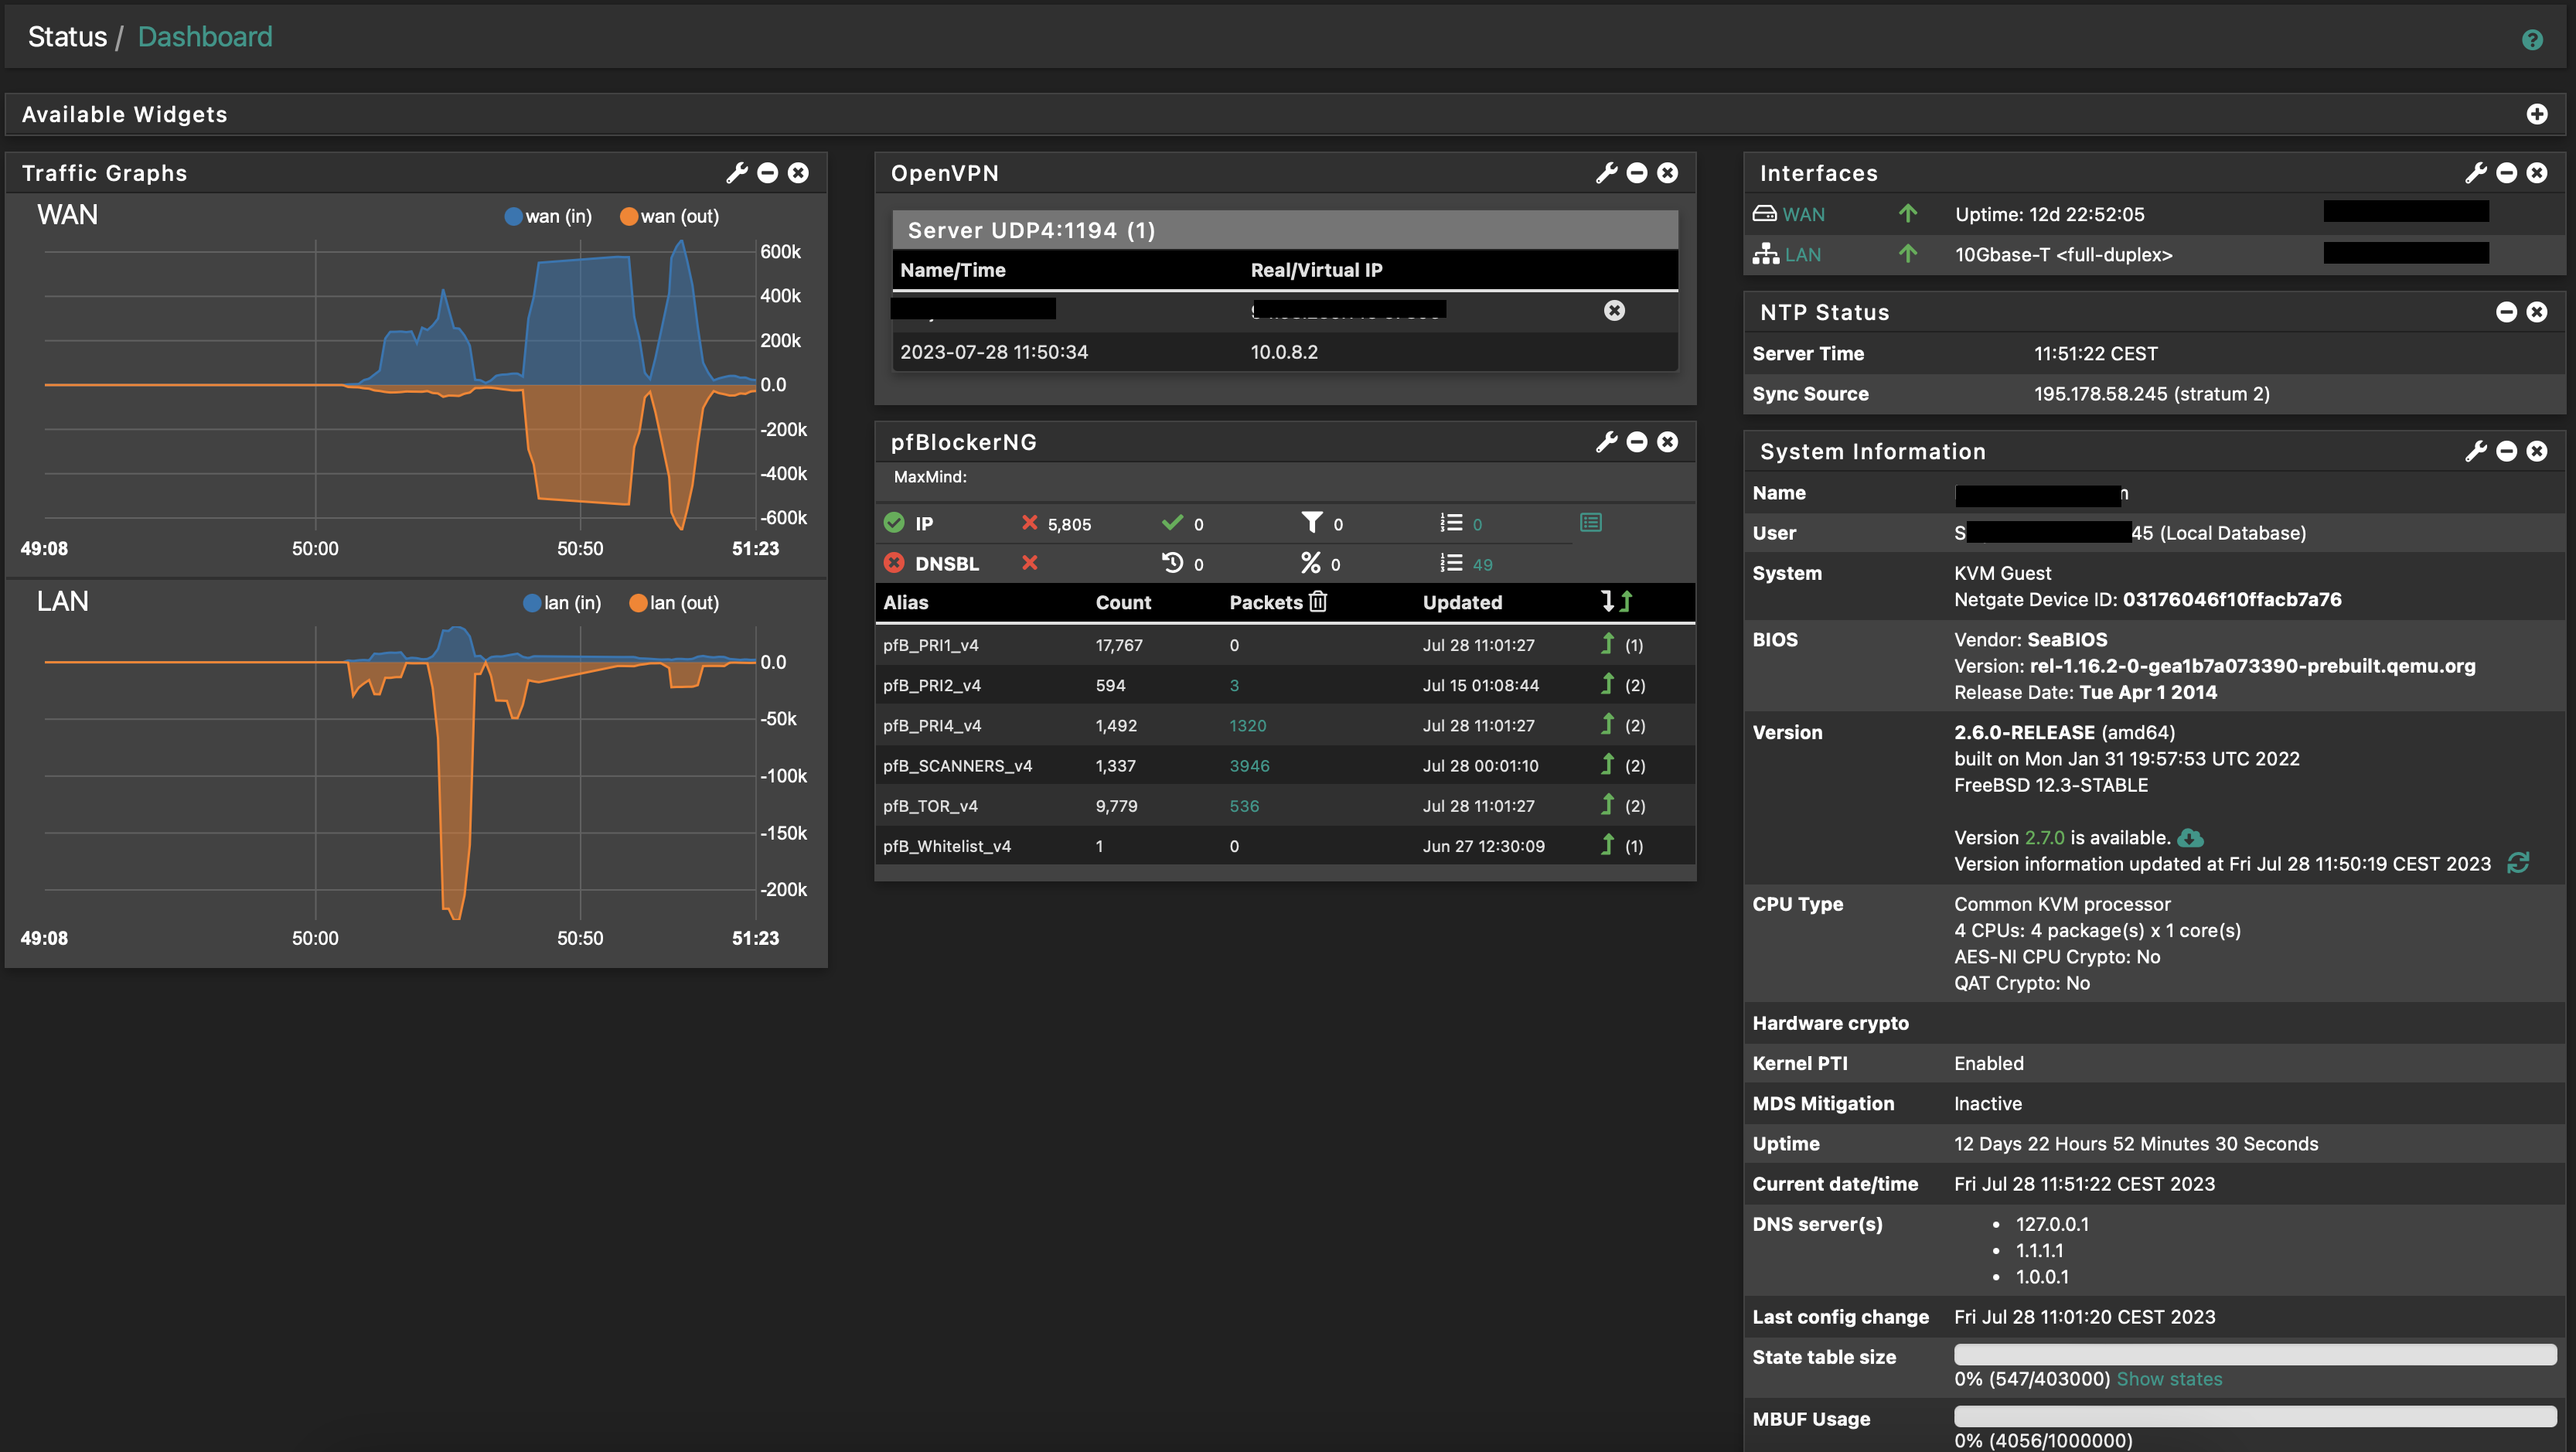The height and width of the screenshot is (1452, 2576).
Task: Click the pfBlockerNG IP status green check icon
Action: click(894, 523)
